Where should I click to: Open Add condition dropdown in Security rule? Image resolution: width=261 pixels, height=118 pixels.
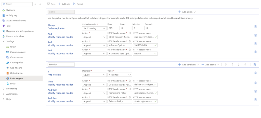[x=189, y=65]
